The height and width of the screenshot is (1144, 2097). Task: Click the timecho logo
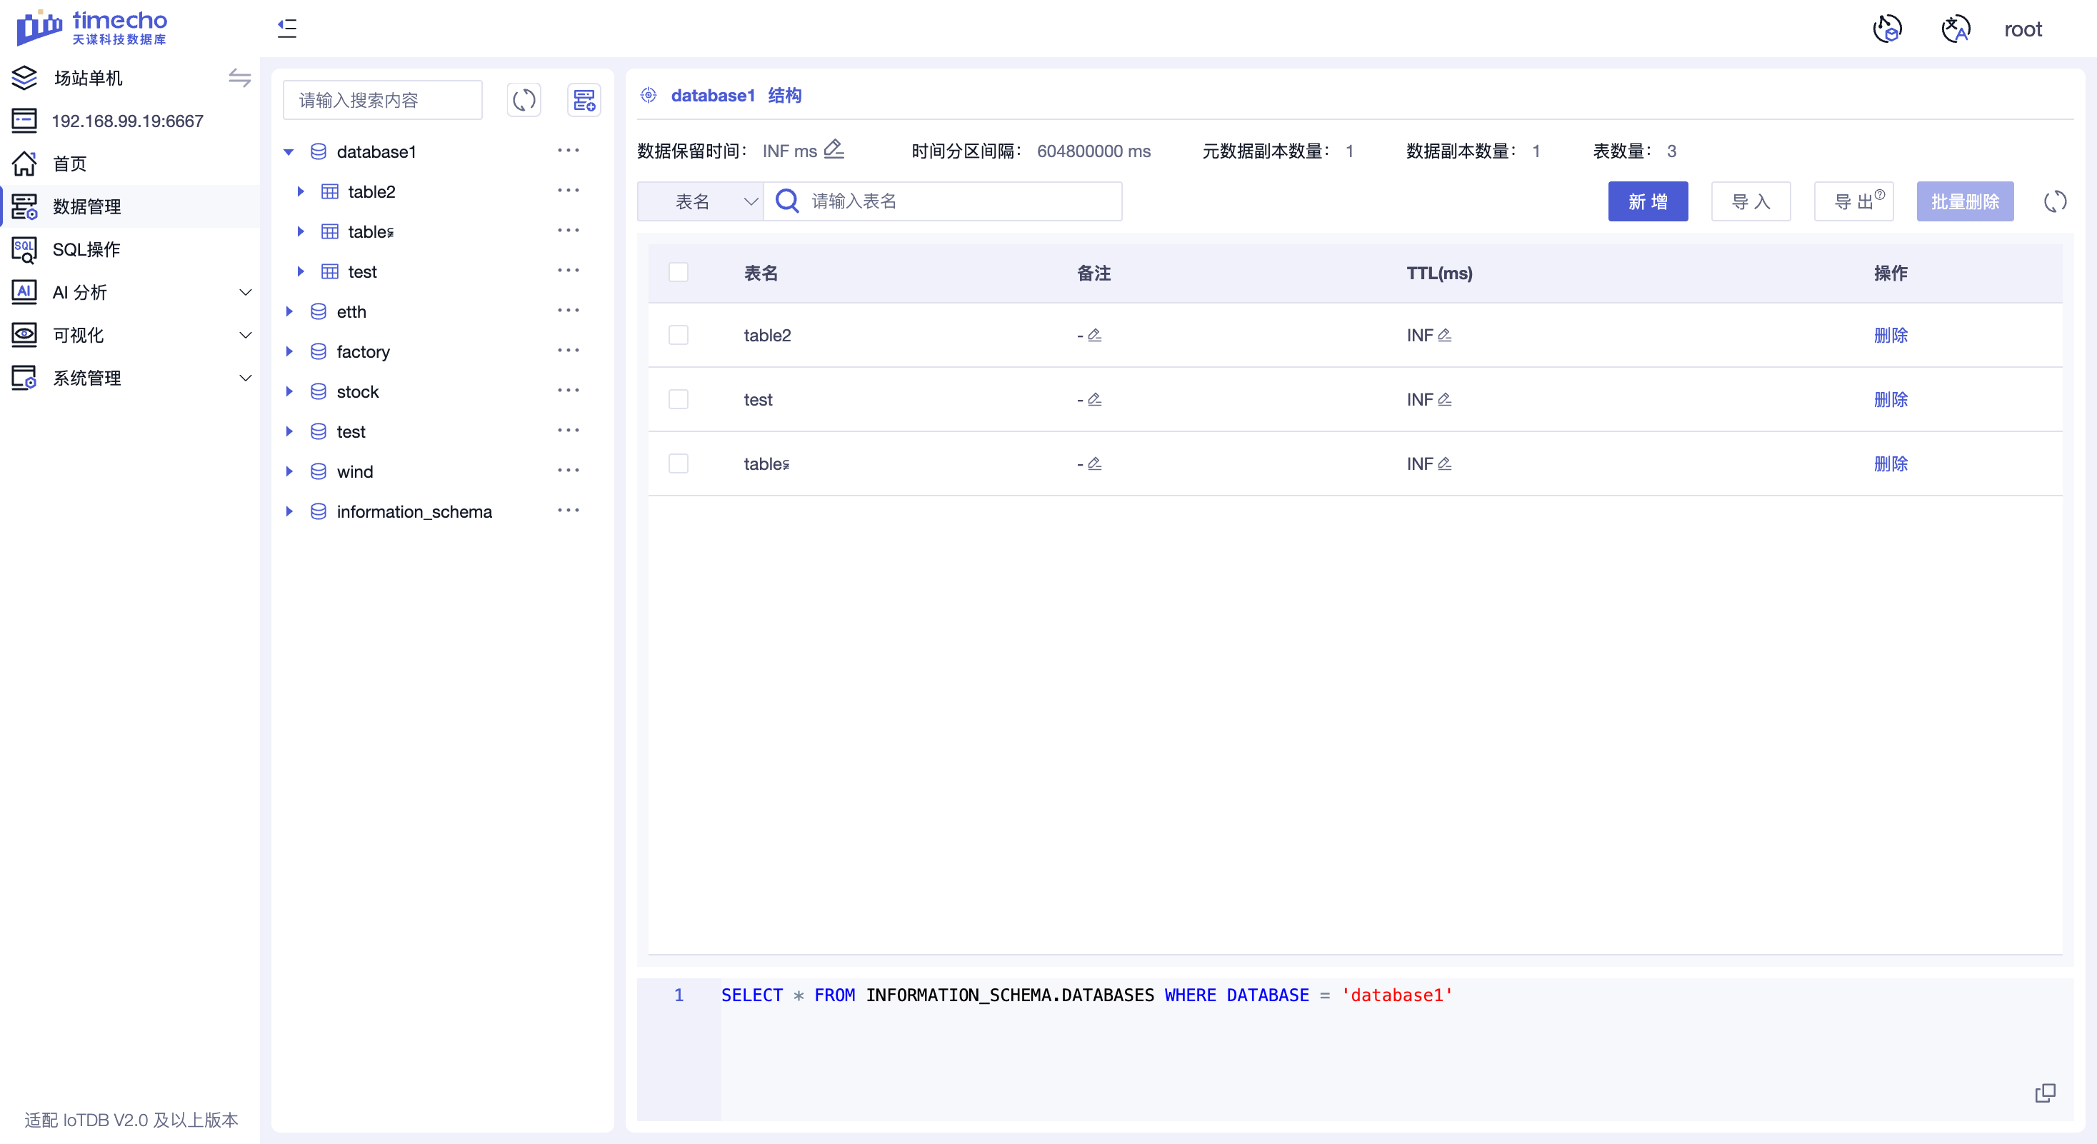coord(92,28)
